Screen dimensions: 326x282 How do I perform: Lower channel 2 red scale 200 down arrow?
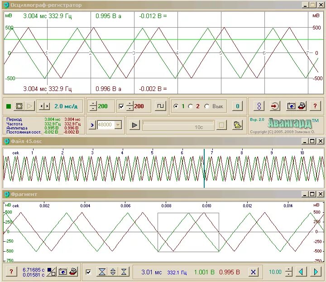(x=130, y=109)
